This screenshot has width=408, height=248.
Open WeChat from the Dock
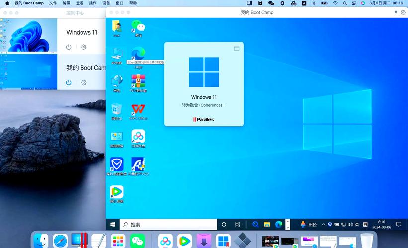click(137, 241)
